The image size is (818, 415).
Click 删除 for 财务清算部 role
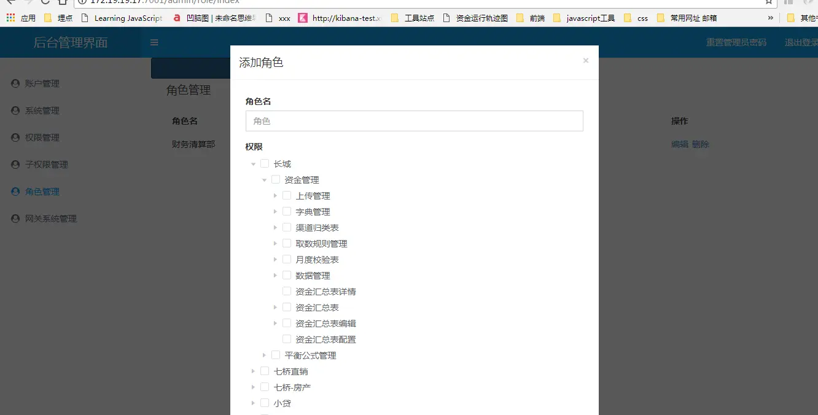[x=701, y=144]
